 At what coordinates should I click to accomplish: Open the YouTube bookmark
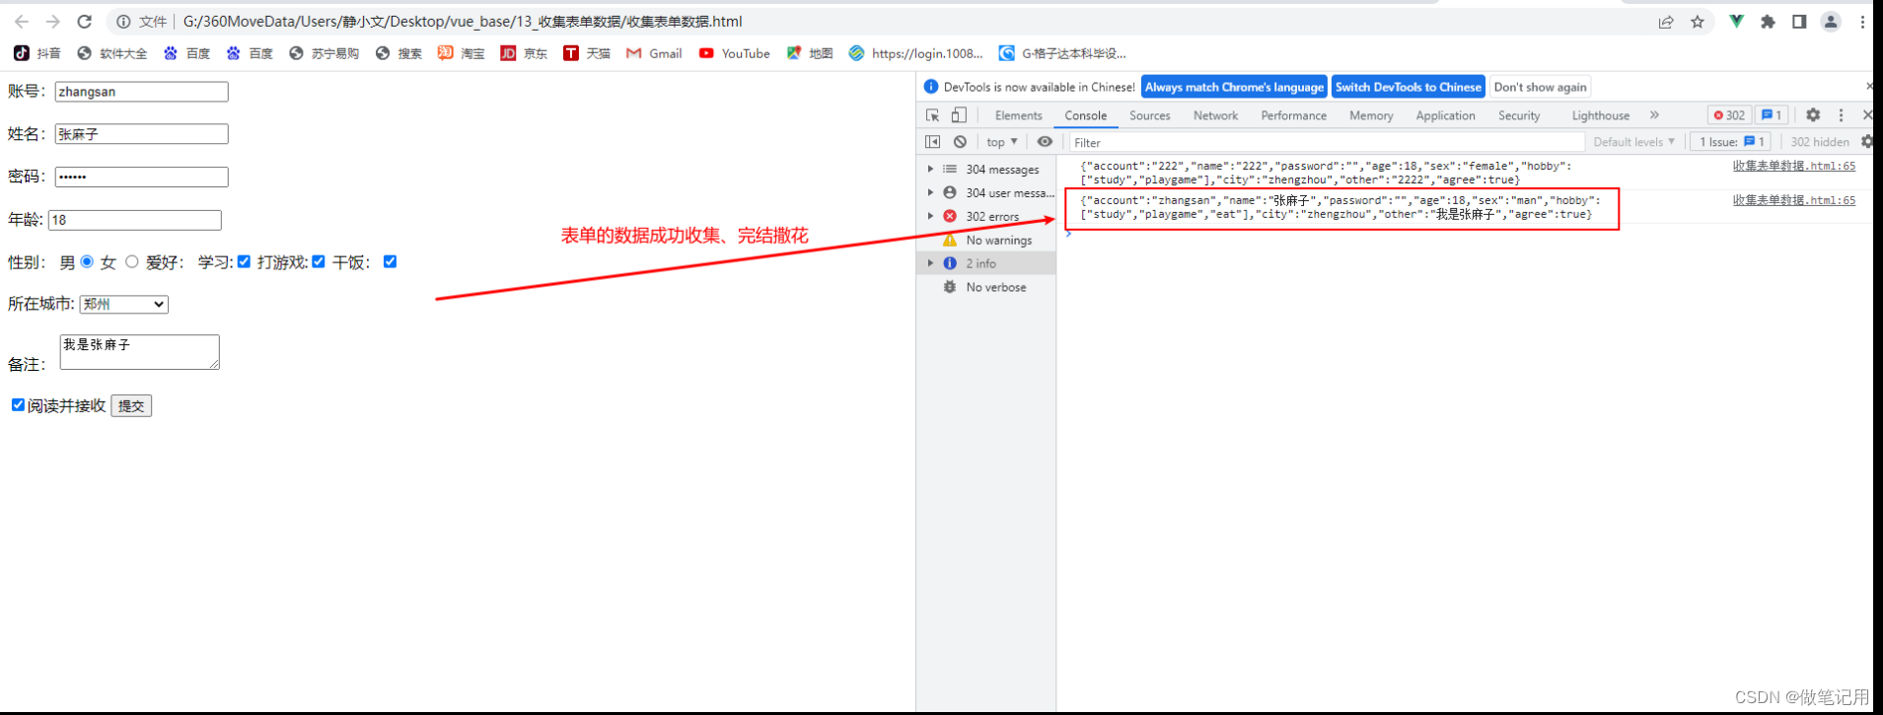click(x=734, y=53)
